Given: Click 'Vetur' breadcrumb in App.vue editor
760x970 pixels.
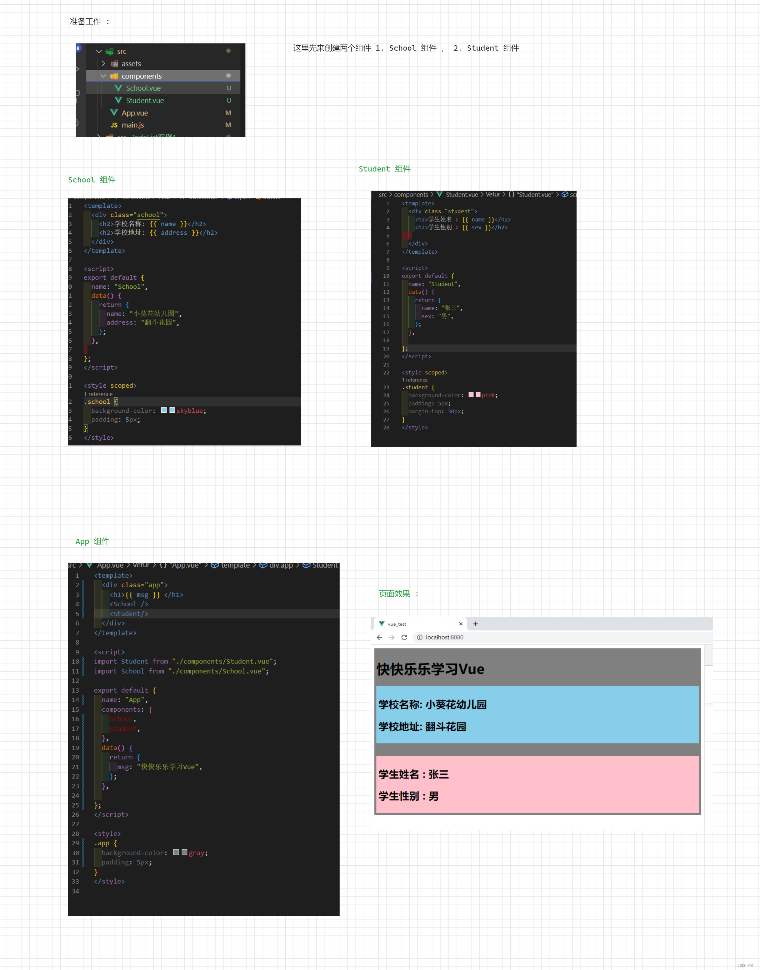Looking at the screenshot, I should [x=141, y=565].
